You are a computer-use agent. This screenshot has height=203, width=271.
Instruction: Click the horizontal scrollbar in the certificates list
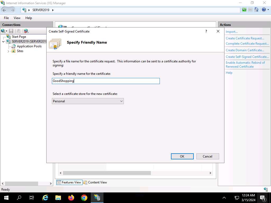point(107,173)
